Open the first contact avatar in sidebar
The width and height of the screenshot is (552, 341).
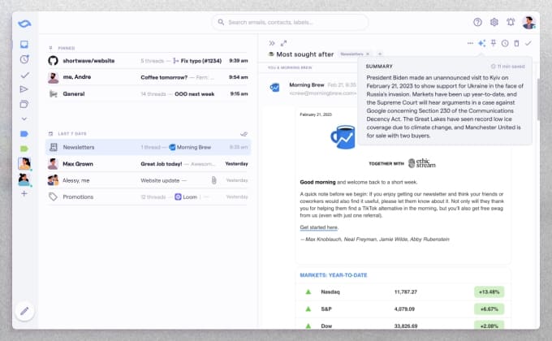pyautogui.click(x=24, y=164)
